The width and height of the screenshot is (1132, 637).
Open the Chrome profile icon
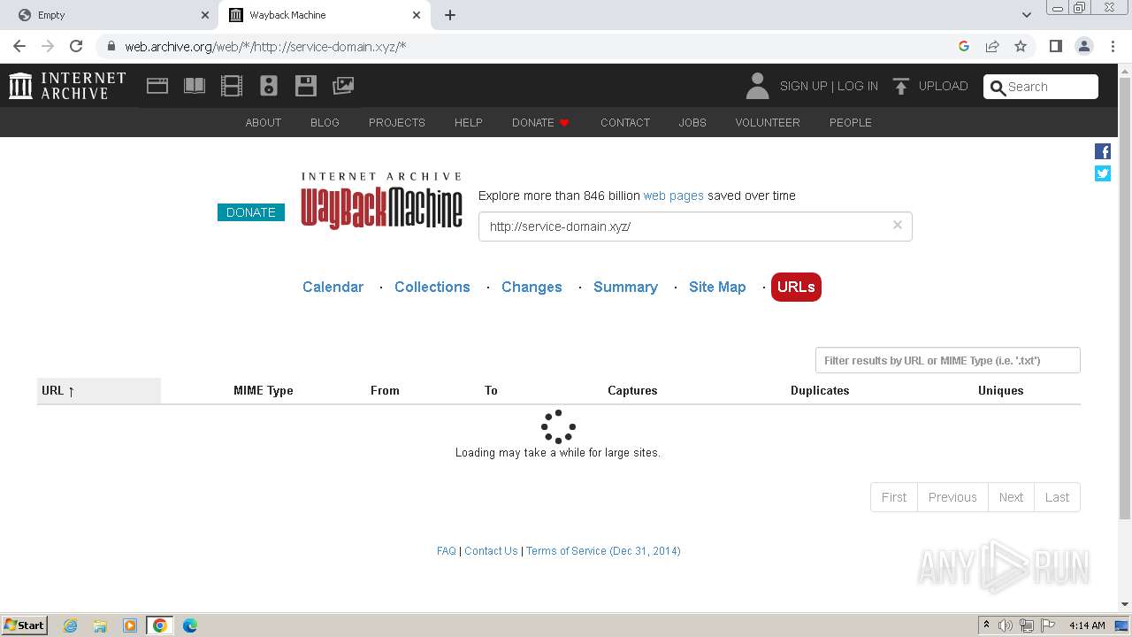click(x=1083, y=46)
